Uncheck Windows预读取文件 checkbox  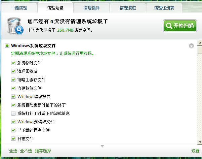click(x=13, y=122)
